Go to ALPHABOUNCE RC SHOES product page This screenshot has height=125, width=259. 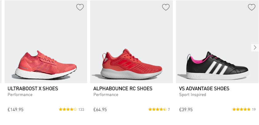click(123, 89)
